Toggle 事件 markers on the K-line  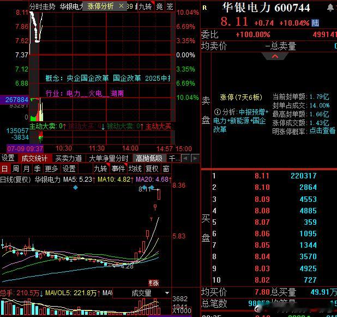point(118,169)
